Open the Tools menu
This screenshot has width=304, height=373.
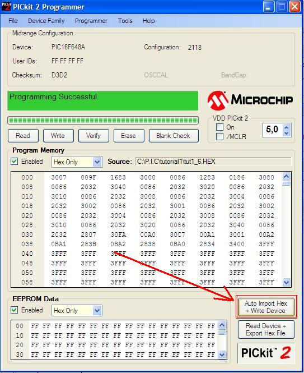coord(125,21)
